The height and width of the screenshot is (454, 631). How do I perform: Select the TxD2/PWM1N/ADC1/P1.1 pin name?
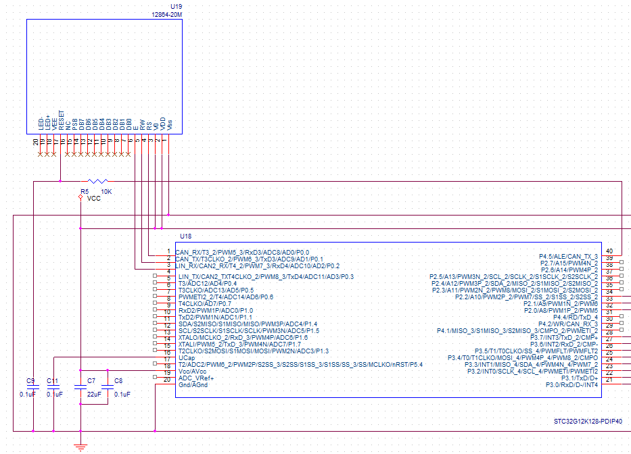(x=215, y=318)
